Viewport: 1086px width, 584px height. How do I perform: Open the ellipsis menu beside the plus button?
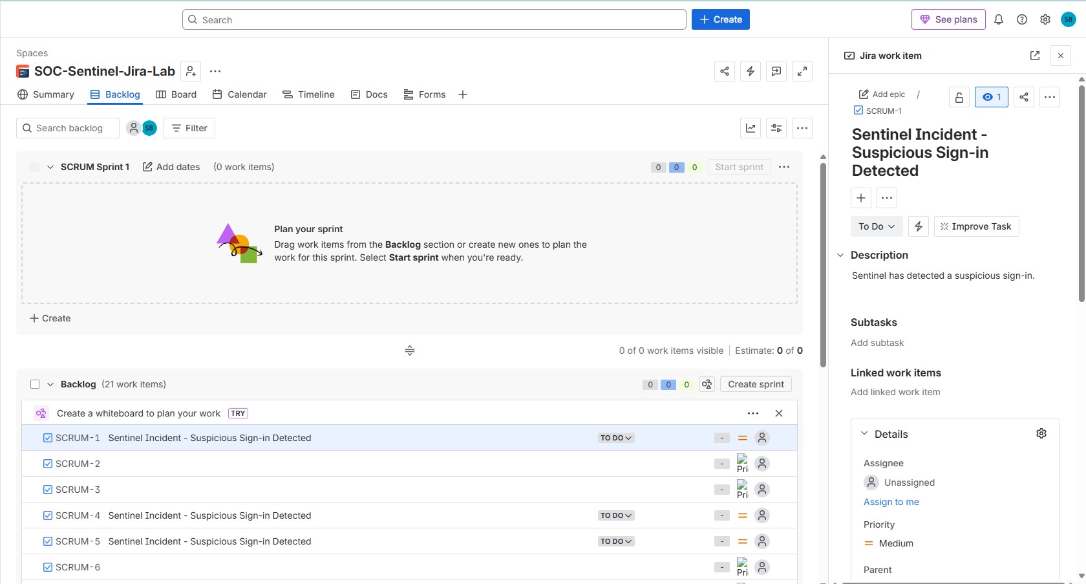point(887,198)
